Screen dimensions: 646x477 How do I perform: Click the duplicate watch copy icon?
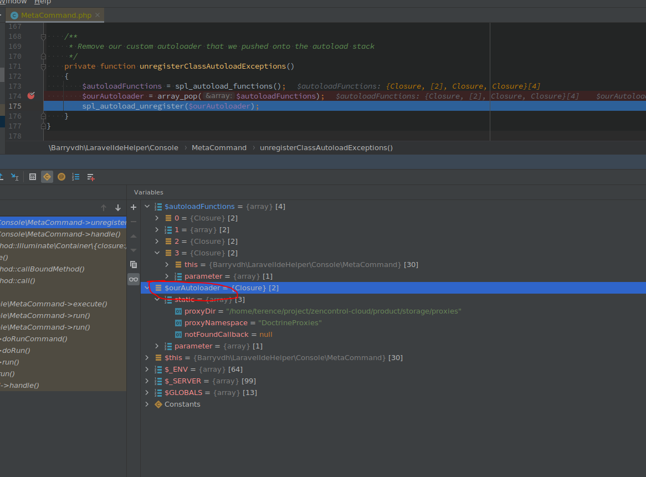point(134,264)
